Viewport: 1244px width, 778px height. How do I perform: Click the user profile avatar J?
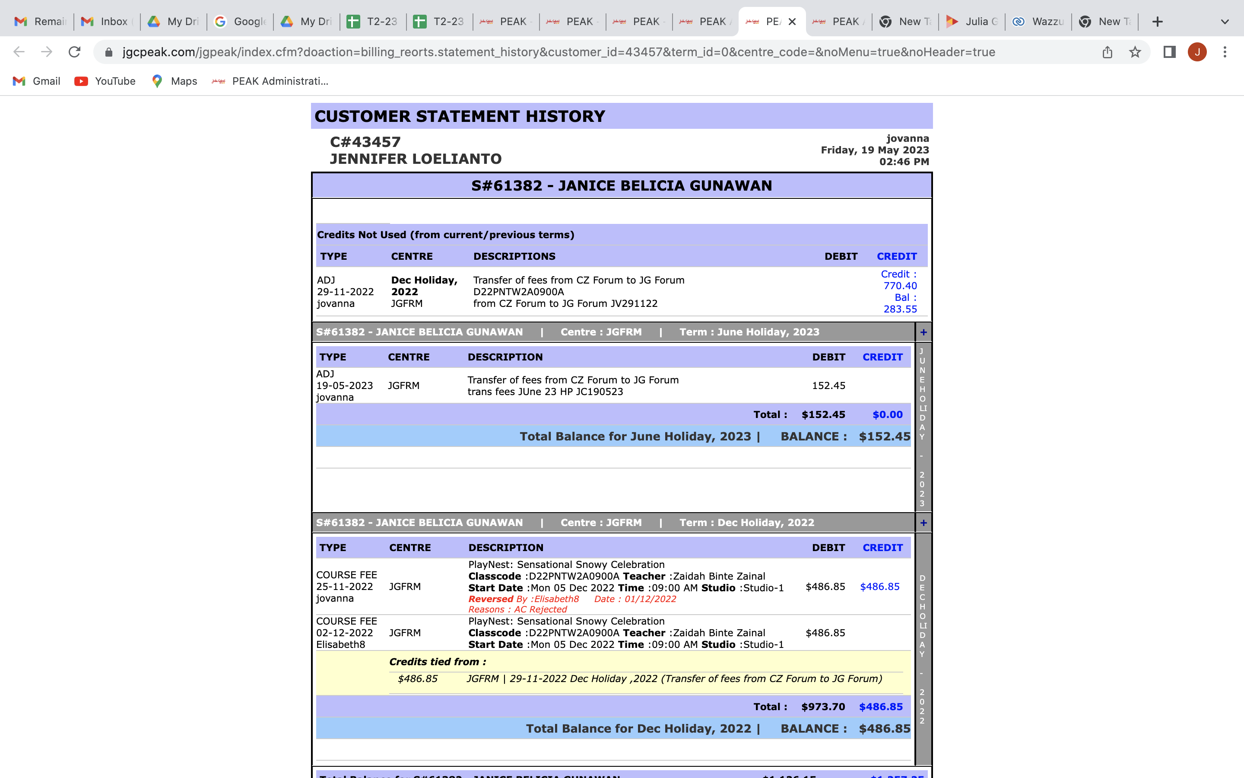(1197, 52)
